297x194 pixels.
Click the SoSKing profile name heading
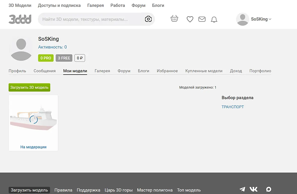(x=49, y=39)
